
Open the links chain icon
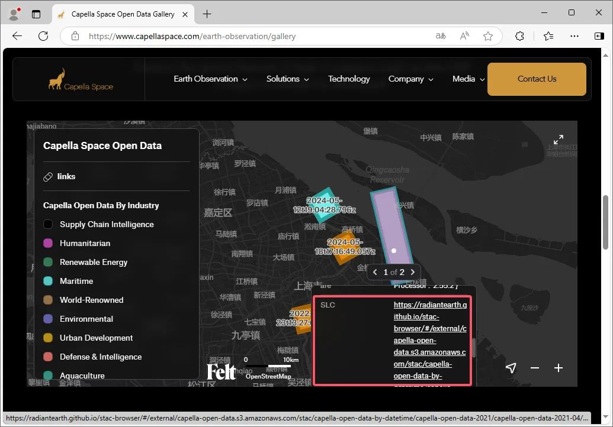tap(48, 177)
